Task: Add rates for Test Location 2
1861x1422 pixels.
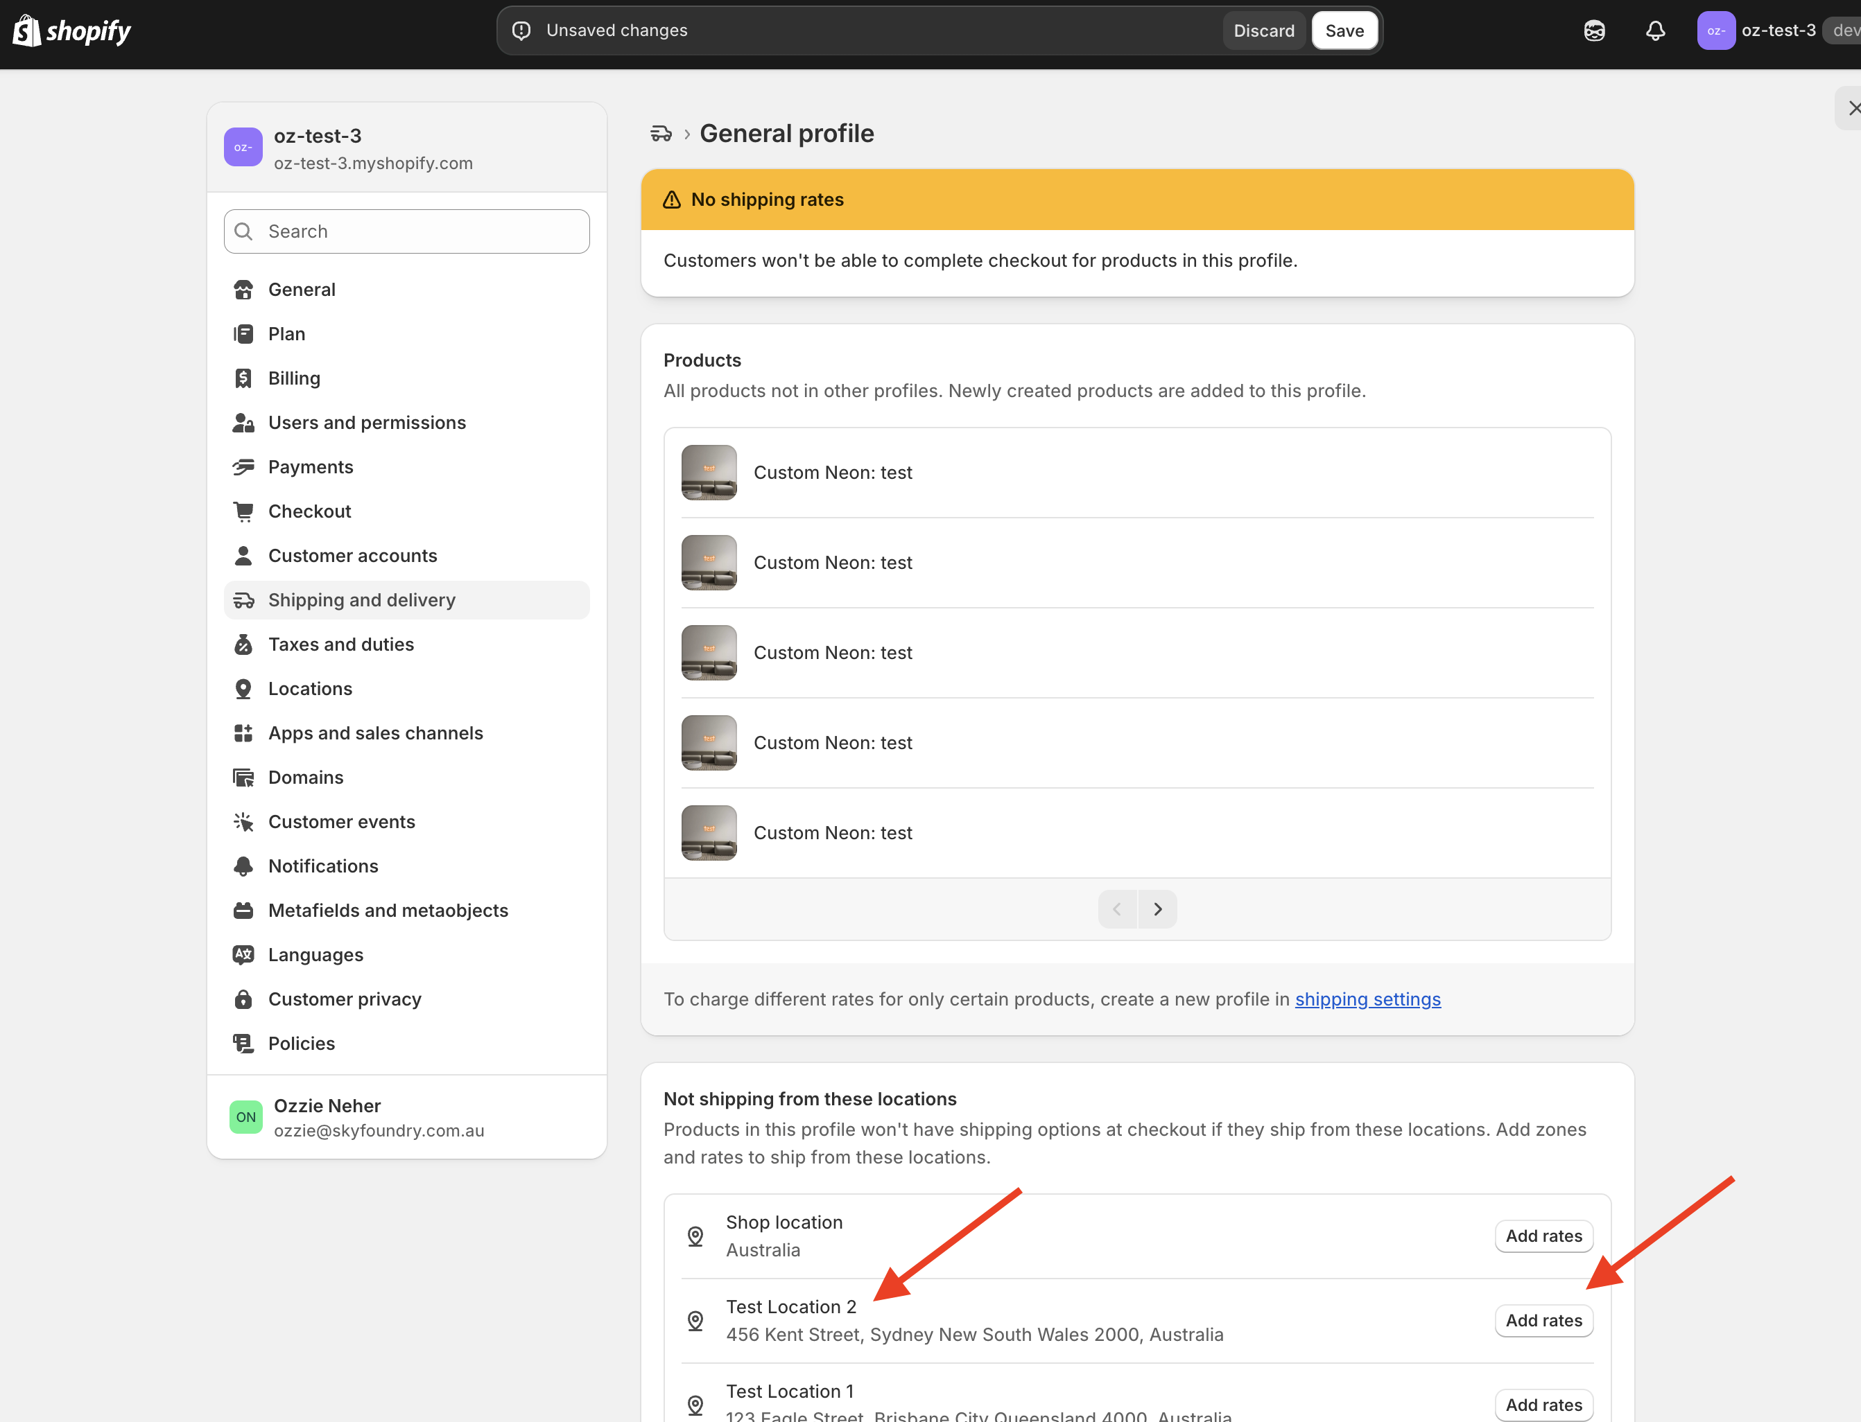Action: click(x=1543, y=1320)
